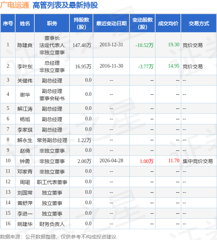Click the red average price 11.70
The height and width of the screenshot is (240, 217).
[x=174, y=160]
